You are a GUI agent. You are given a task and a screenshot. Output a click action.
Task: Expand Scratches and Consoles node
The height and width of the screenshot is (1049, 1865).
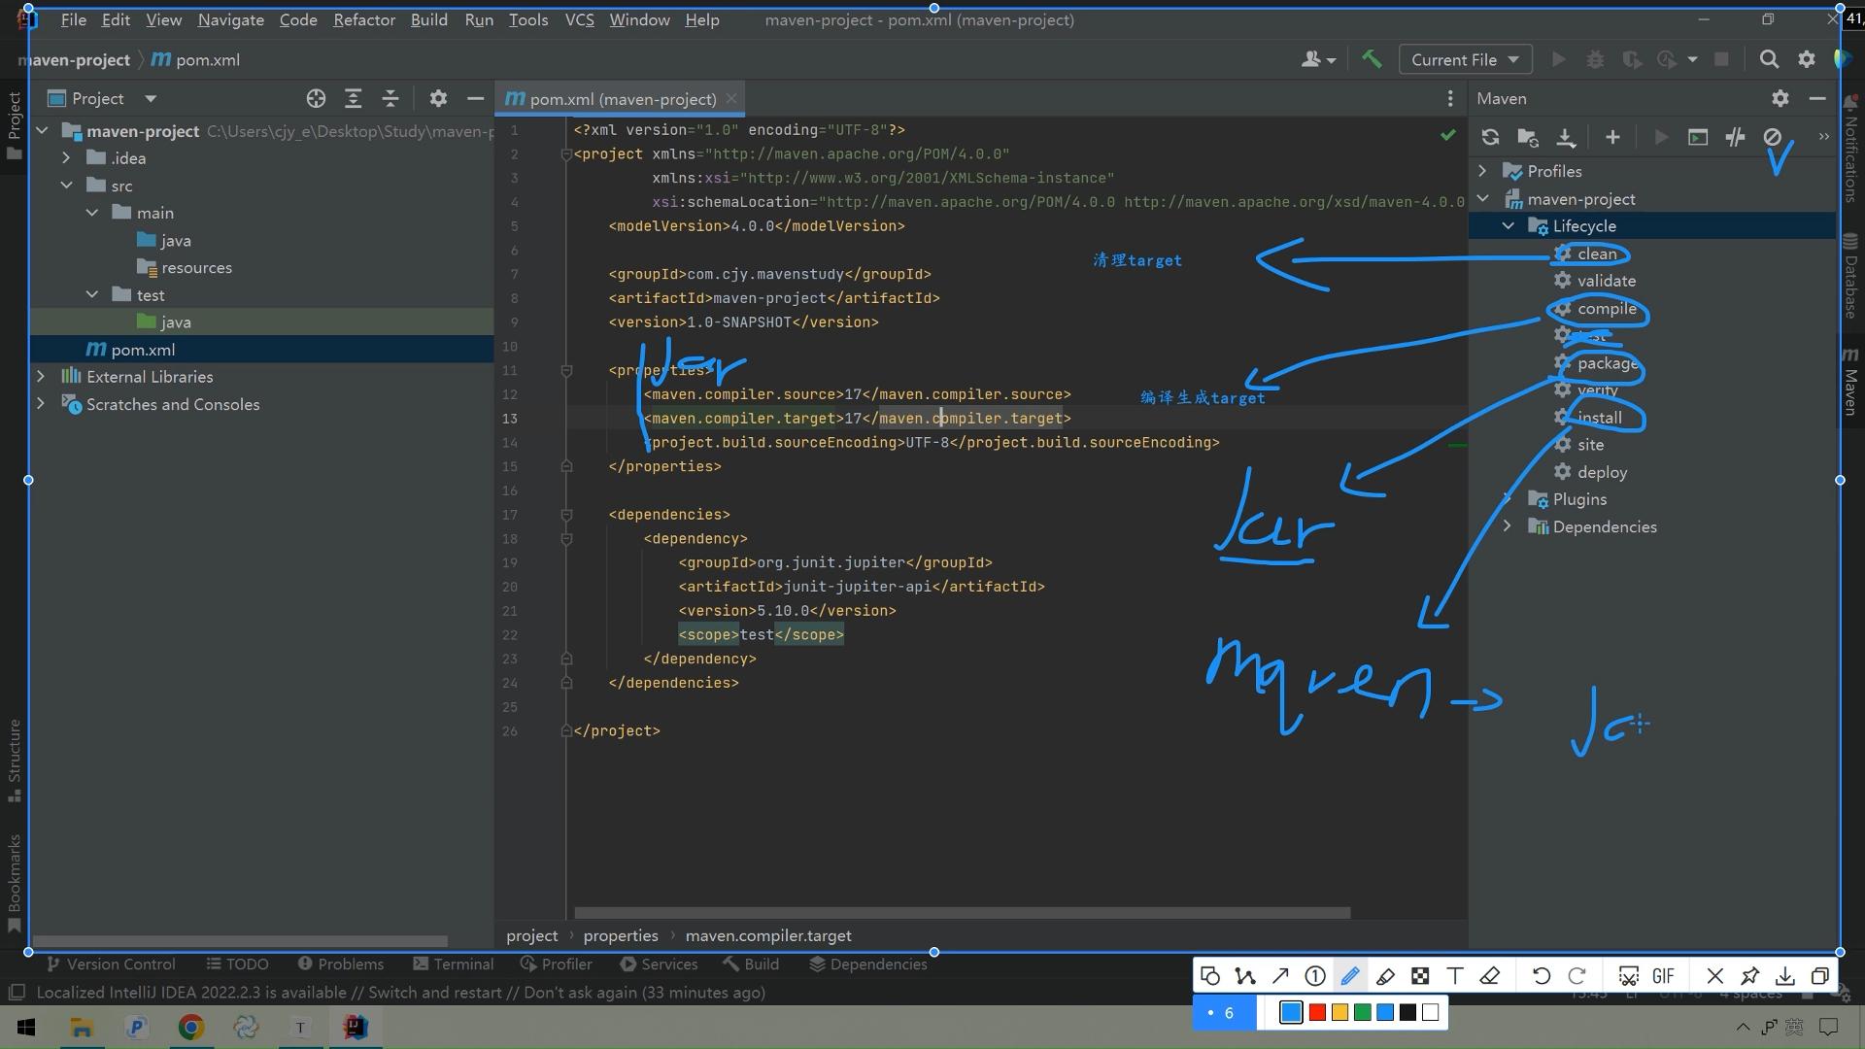(x=41, y=404)
